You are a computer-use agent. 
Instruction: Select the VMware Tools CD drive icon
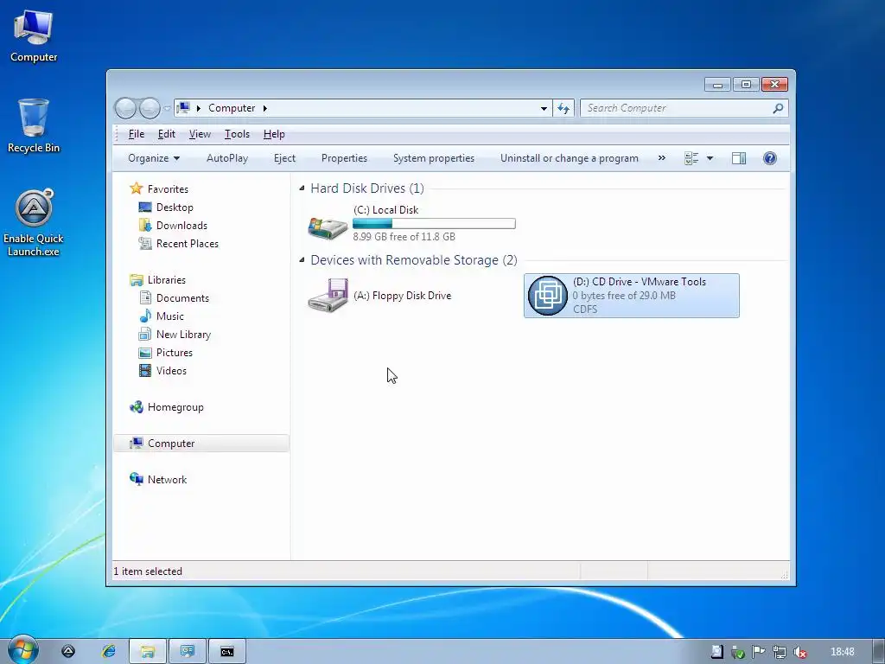[x=547, y=296]
